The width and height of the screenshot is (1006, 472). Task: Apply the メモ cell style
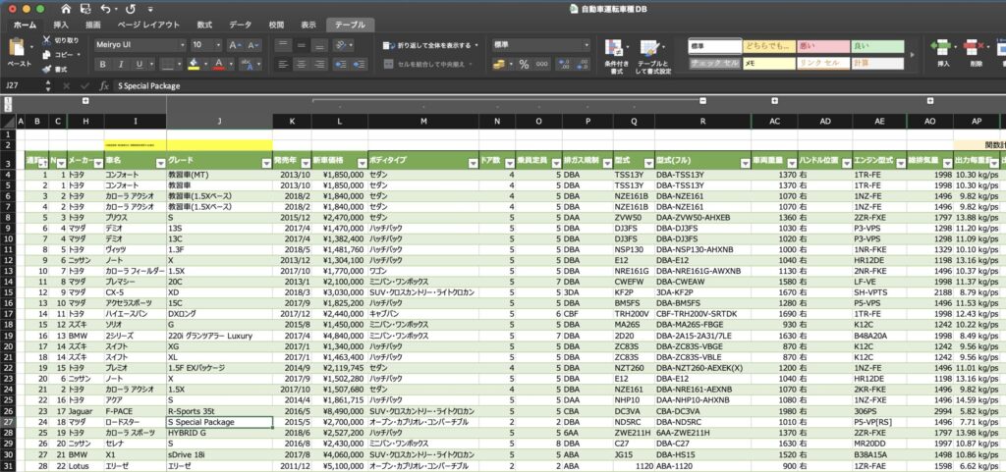point(768,63)
